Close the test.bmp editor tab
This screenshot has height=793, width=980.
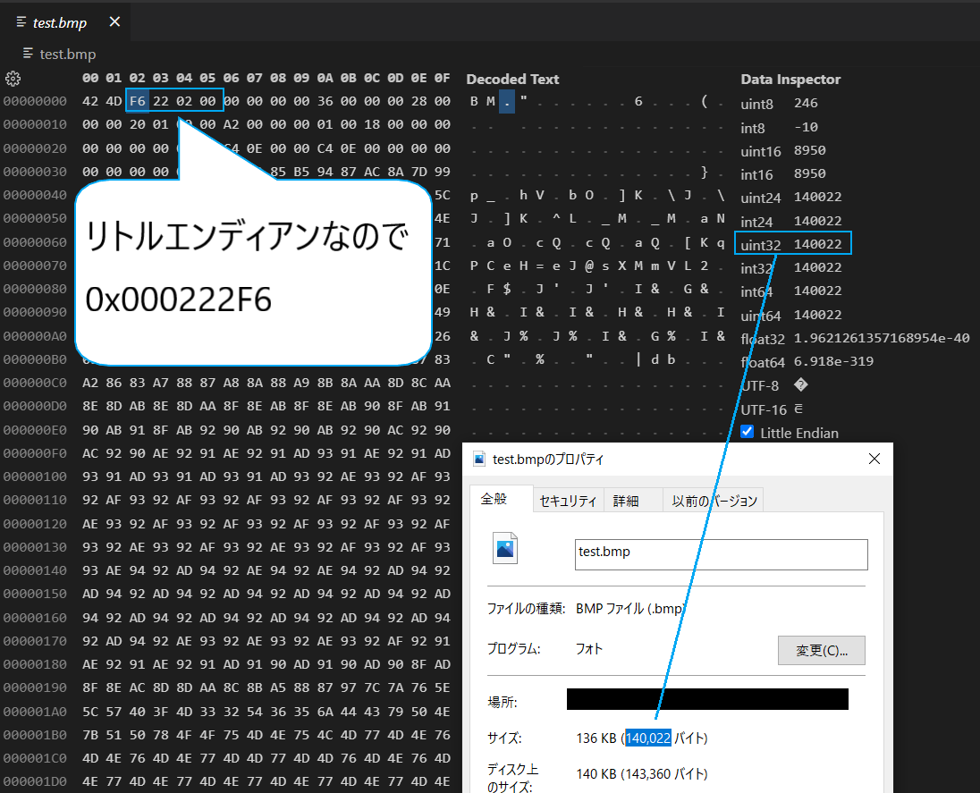click(114, 23)
